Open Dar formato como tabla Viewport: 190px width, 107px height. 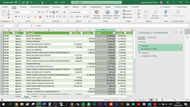click(107, 15)
